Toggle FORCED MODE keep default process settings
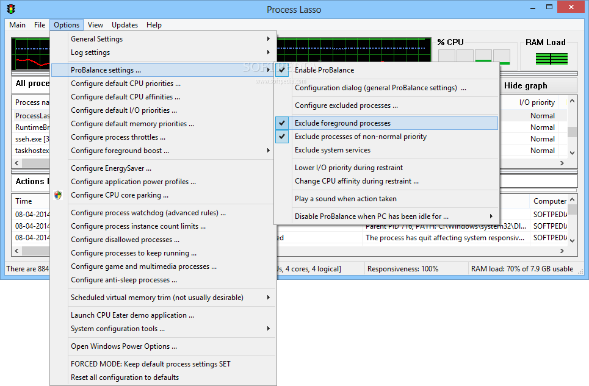This screenshot has width=589, height=386. tap(164, 364)
